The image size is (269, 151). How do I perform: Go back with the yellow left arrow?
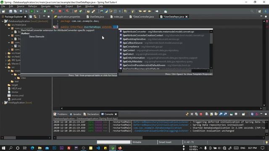[x=150, y=11]
